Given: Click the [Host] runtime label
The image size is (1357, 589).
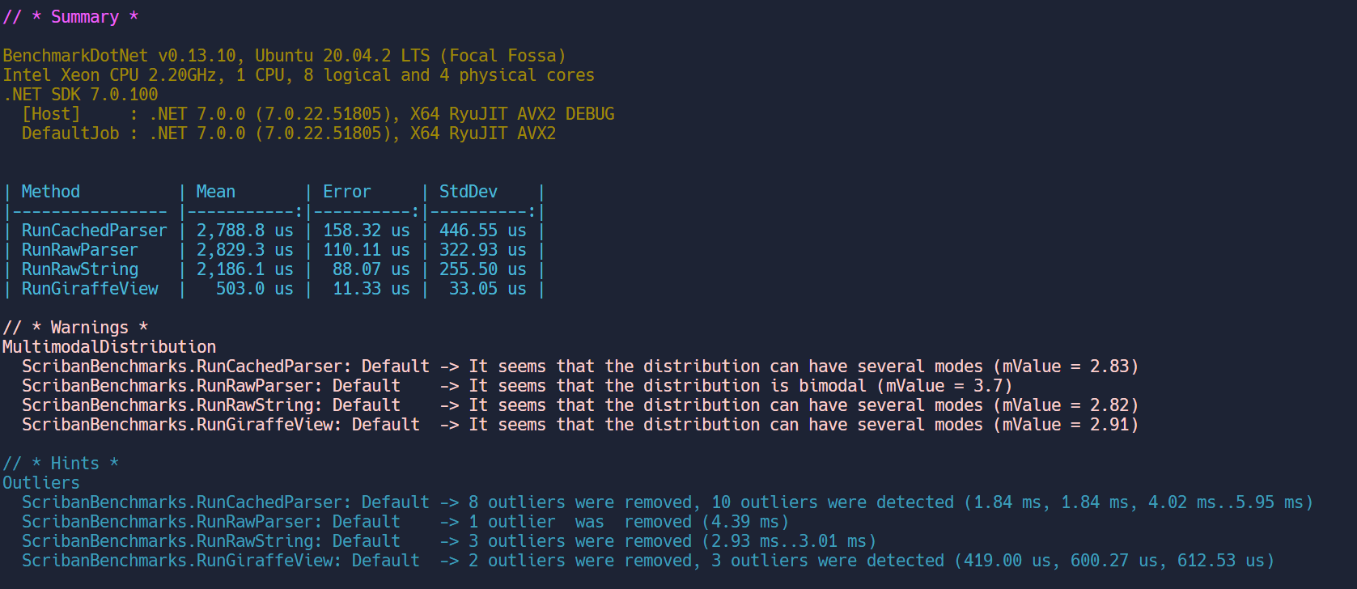Looking at the screenshot, I should (x=51, y=114).
